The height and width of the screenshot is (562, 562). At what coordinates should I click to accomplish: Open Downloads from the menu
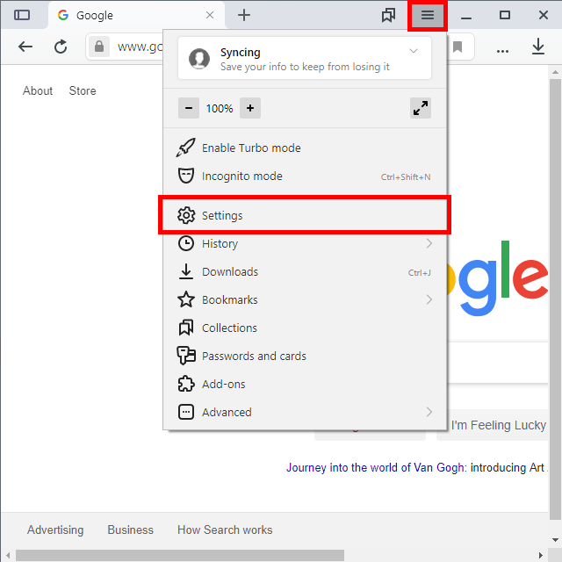pyautogui.click(x=305, y=271)
